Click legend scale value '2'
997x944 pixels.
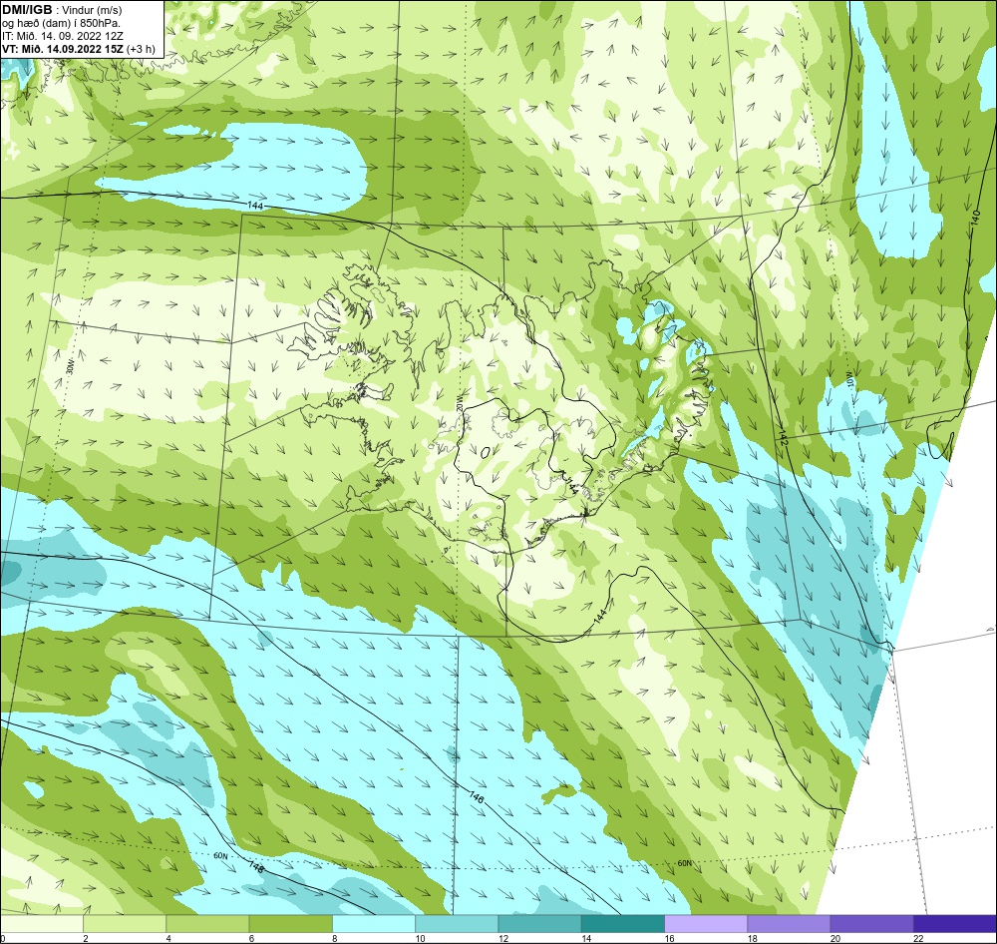tap(85, 938)
